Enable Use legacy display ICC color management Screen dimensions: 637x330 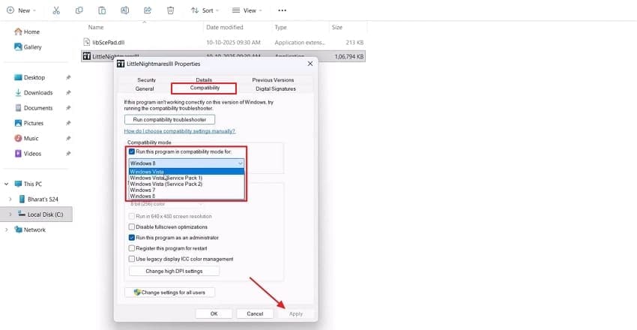pos(132,259)
